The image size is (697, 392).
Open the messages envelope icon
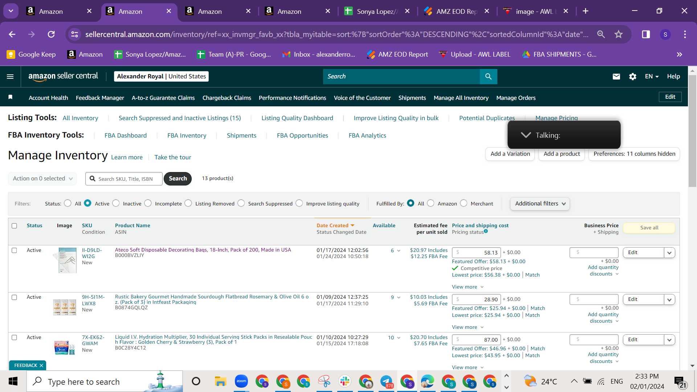point(616,77)
